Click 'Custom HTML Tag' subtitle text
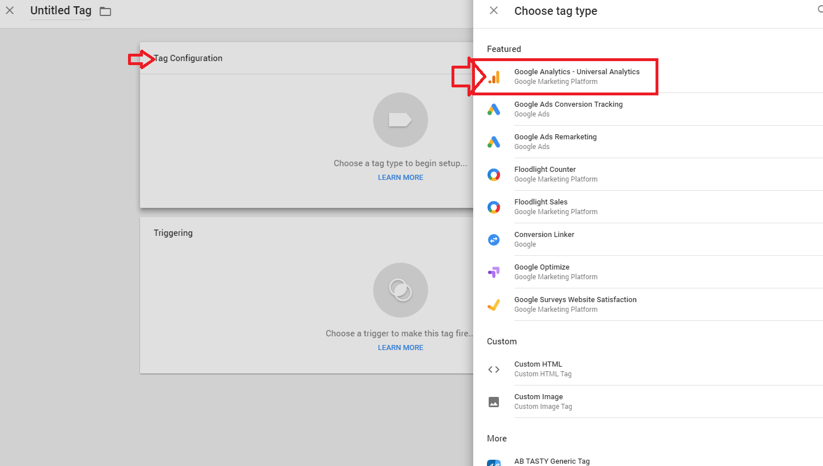Viewport: 823px width, 466px height. 543,374
